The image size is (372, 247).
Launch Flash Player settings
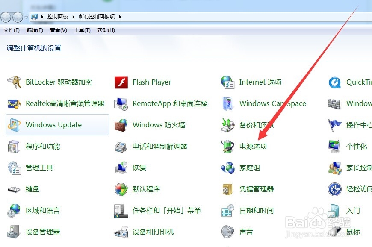click(x=152, y=82)
